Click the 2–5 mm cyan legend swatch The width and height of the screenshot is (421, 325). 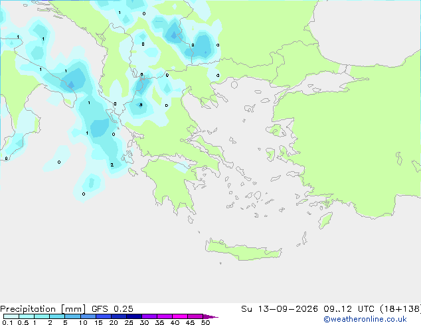click(x=57, y=316)
